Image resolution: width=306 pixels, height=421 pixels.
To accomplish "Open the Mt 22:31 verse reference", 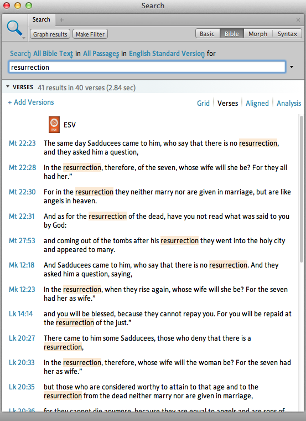I will point(22,217).
